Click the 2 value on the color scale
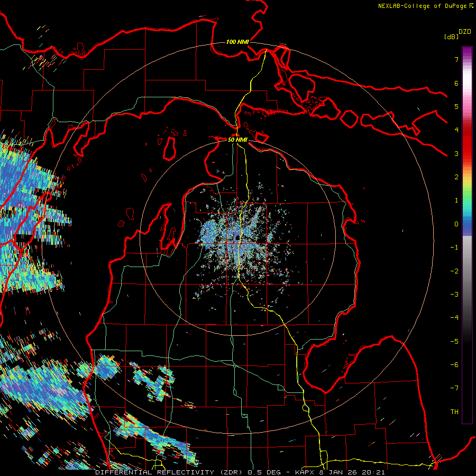The image size is (476, 476). point(456,177)
